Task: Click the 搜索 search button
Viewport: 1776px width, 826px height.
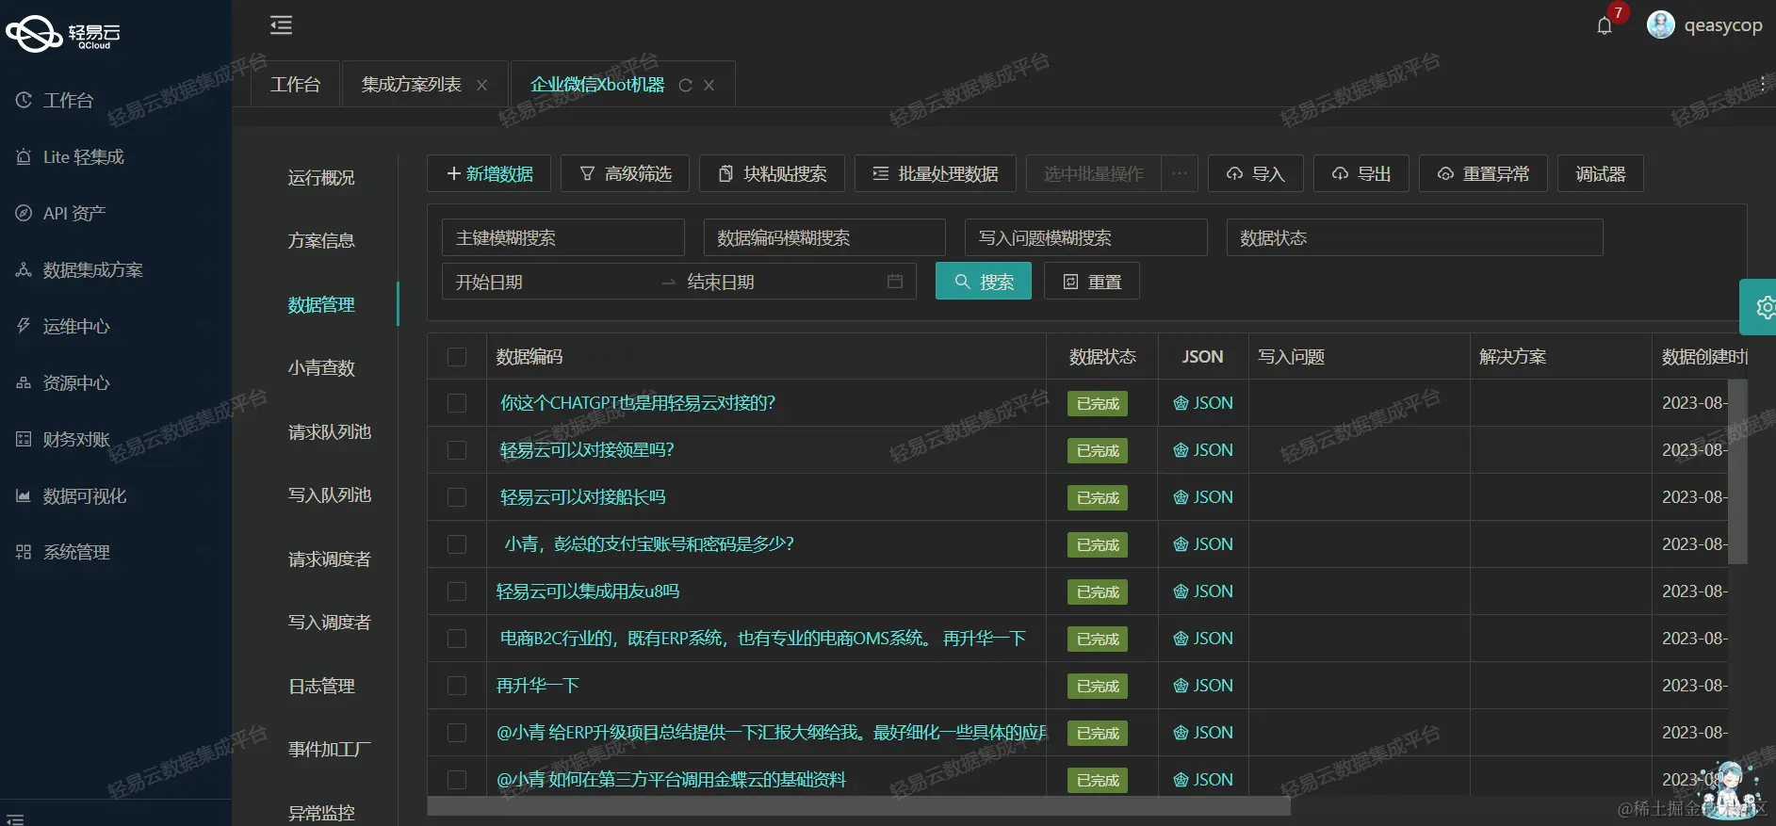Action: pos(984,282)
